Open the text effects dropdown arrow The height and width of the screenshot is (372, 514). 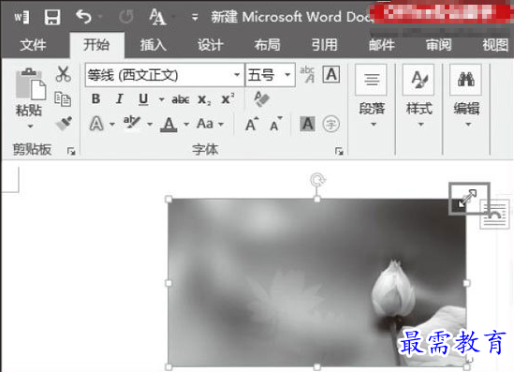[x=112, y=125]
